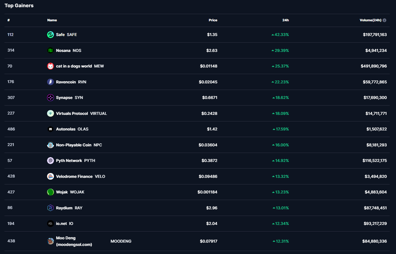Click the Wojak coin logo icon
The height and width of the screenshot is (254, 396).
point(50,192)
